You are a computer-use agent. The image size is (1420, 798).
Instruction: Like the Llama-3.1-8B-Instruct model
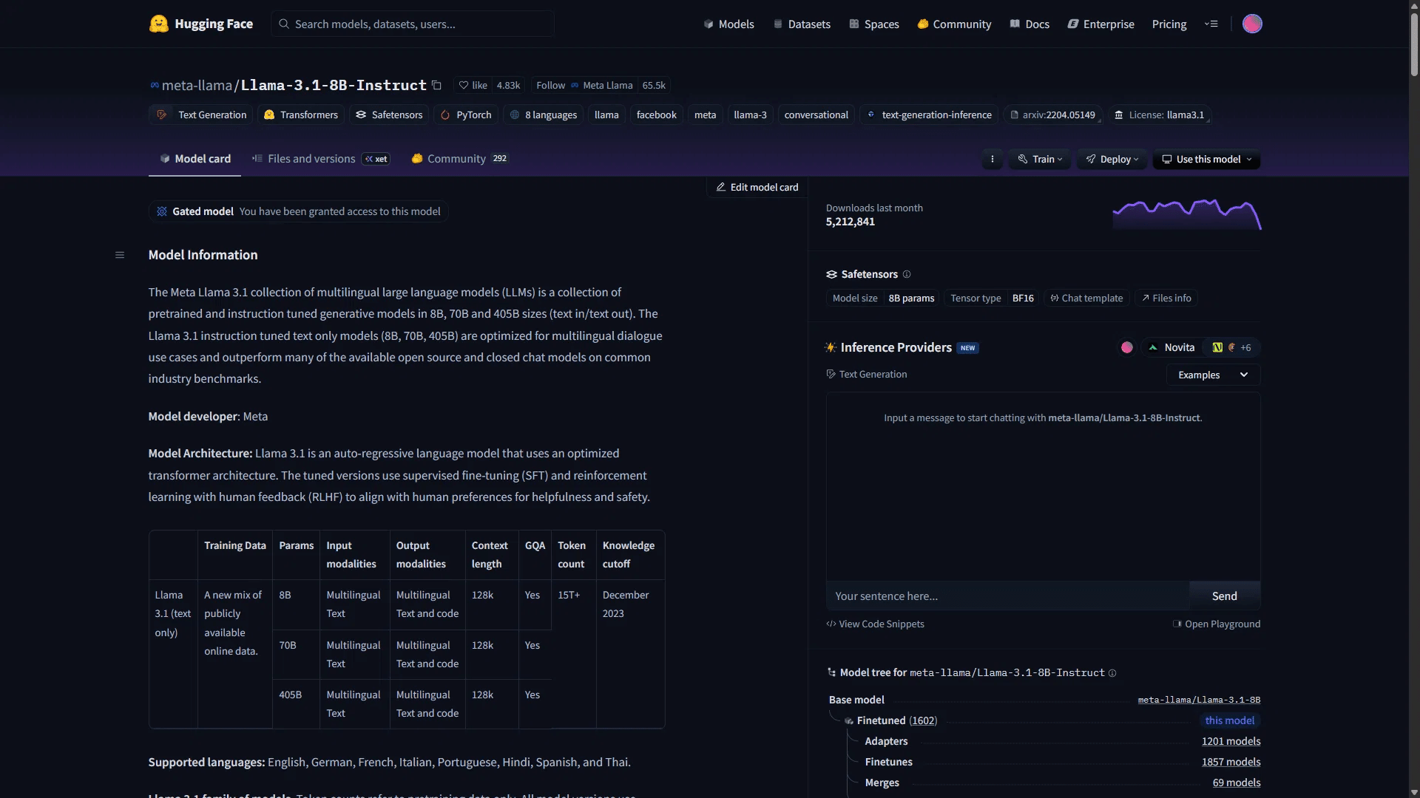(x=473, y=85)
